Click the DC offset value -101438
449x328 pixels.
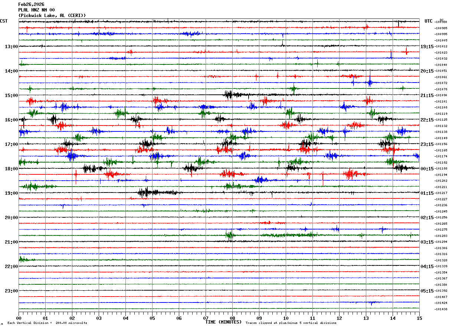(441, 309)
